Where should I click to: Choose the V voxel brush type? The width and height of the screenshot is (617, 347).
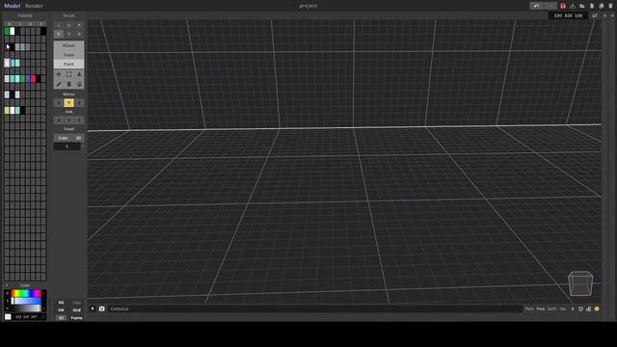59,35
